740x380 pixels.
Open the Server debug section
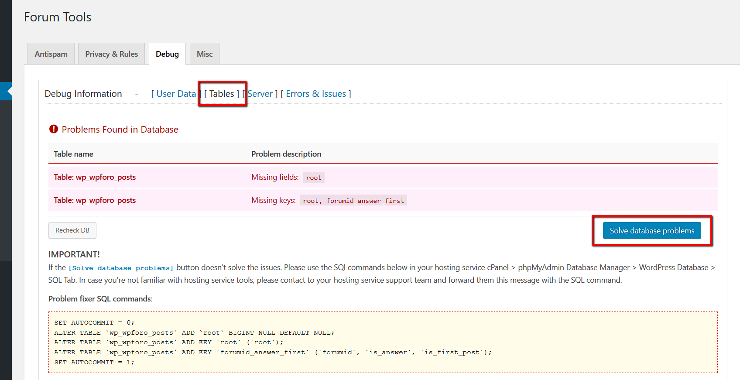(x=260, y=94)
